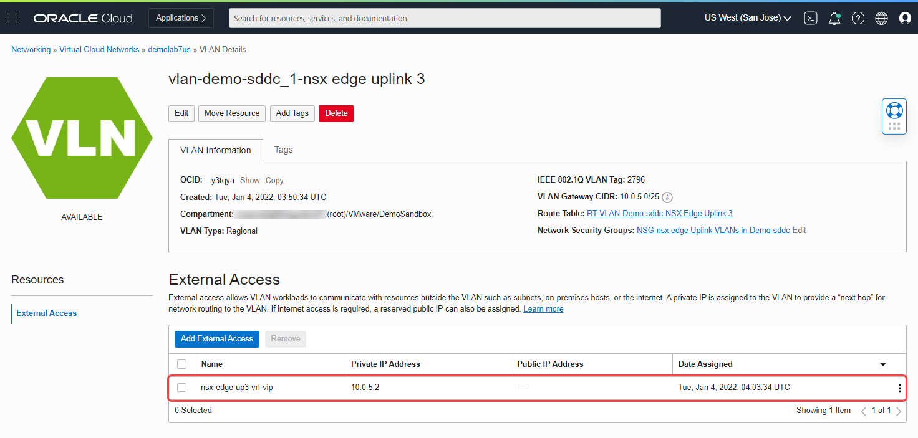Click the Add External Access button
This screenshot has height=438, width=918.
click(216, 339)
